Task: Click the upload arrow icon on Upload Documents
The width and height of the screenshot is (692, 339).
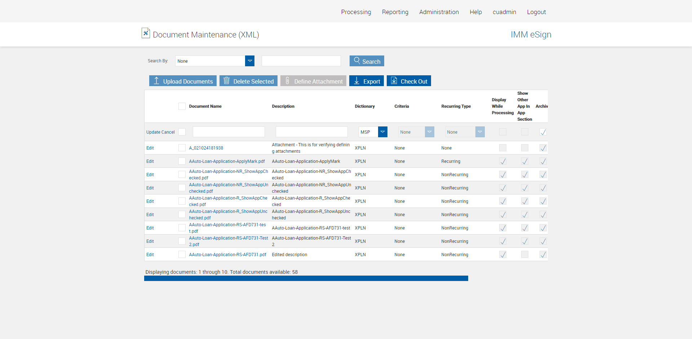Action: [x=156, y=81]
